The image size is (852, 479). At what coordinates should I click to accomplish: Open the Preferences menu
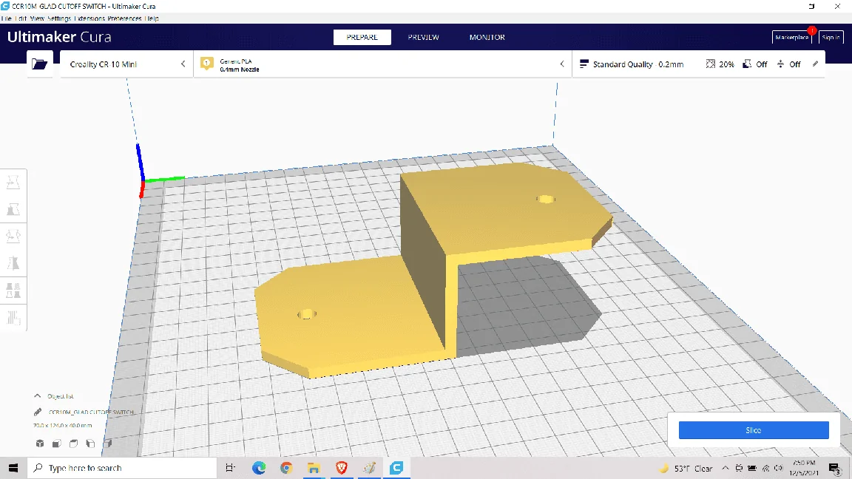point(124,18)
